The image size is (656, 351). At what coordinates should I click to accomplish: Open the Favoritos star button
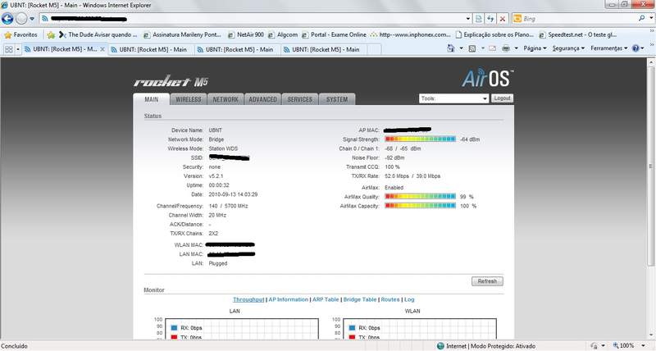(x=21, y=34)
